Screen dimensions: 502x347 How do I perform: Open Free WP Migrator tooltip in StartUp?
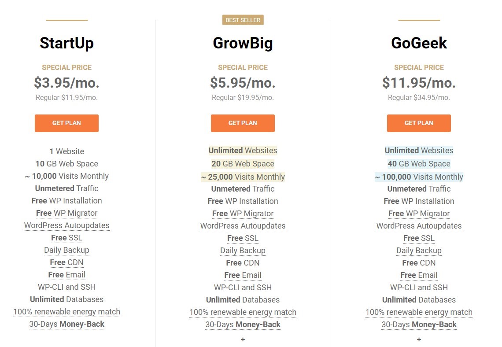pyautogui.click(x=66, y=213)
